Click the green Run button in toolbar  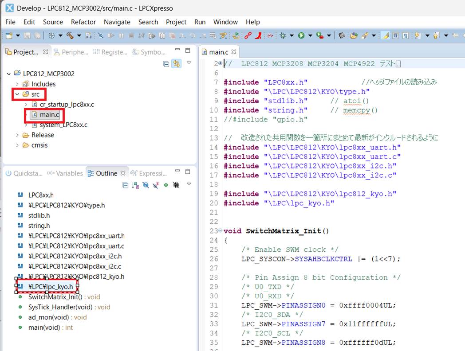301,35
